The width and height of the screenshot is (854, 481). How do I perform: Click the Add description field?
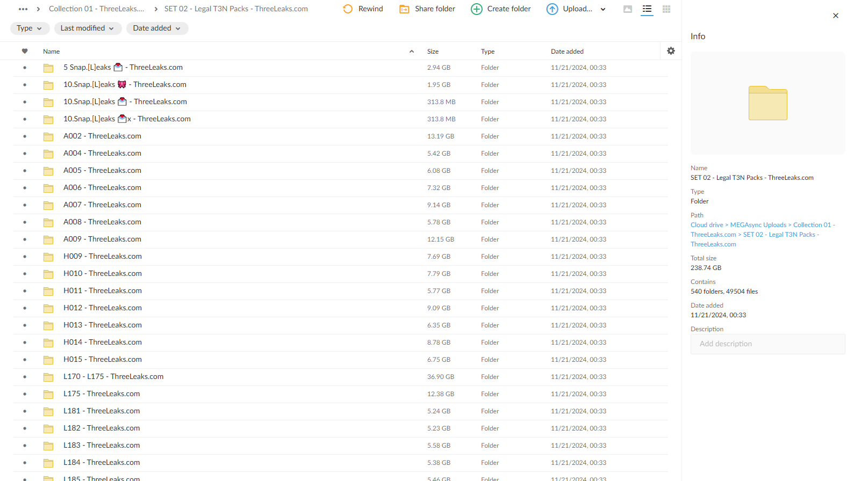point(767,344)
